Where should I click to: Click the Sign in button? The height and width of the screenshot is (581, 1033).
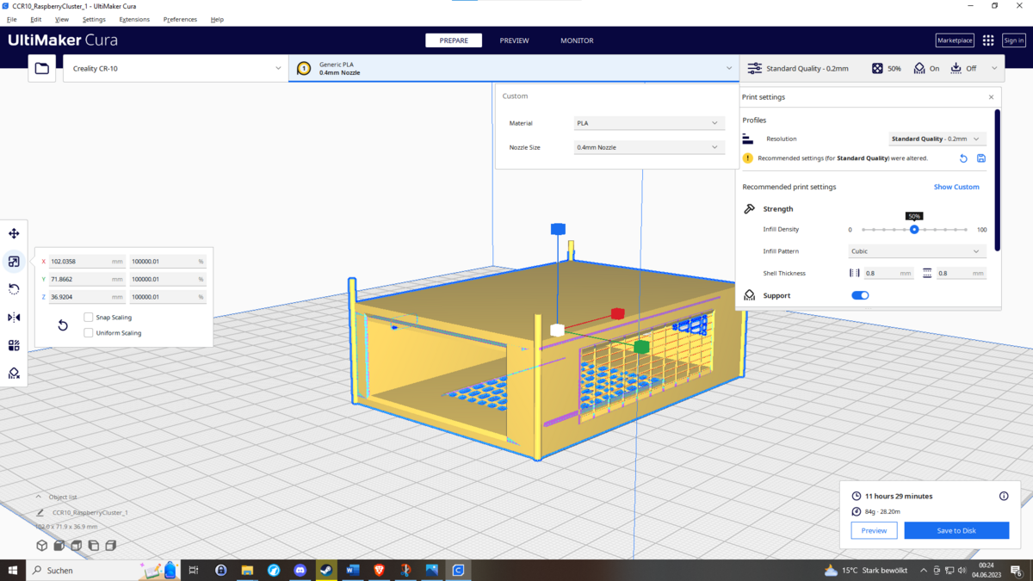click(1014, 40)
